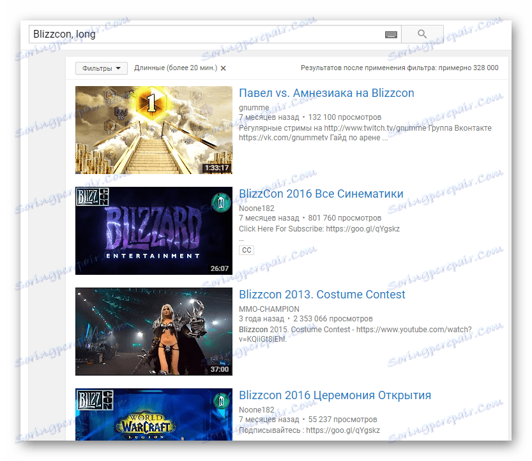
Task: Click the CC subtitles badge
Action: [x=247, y=250]
